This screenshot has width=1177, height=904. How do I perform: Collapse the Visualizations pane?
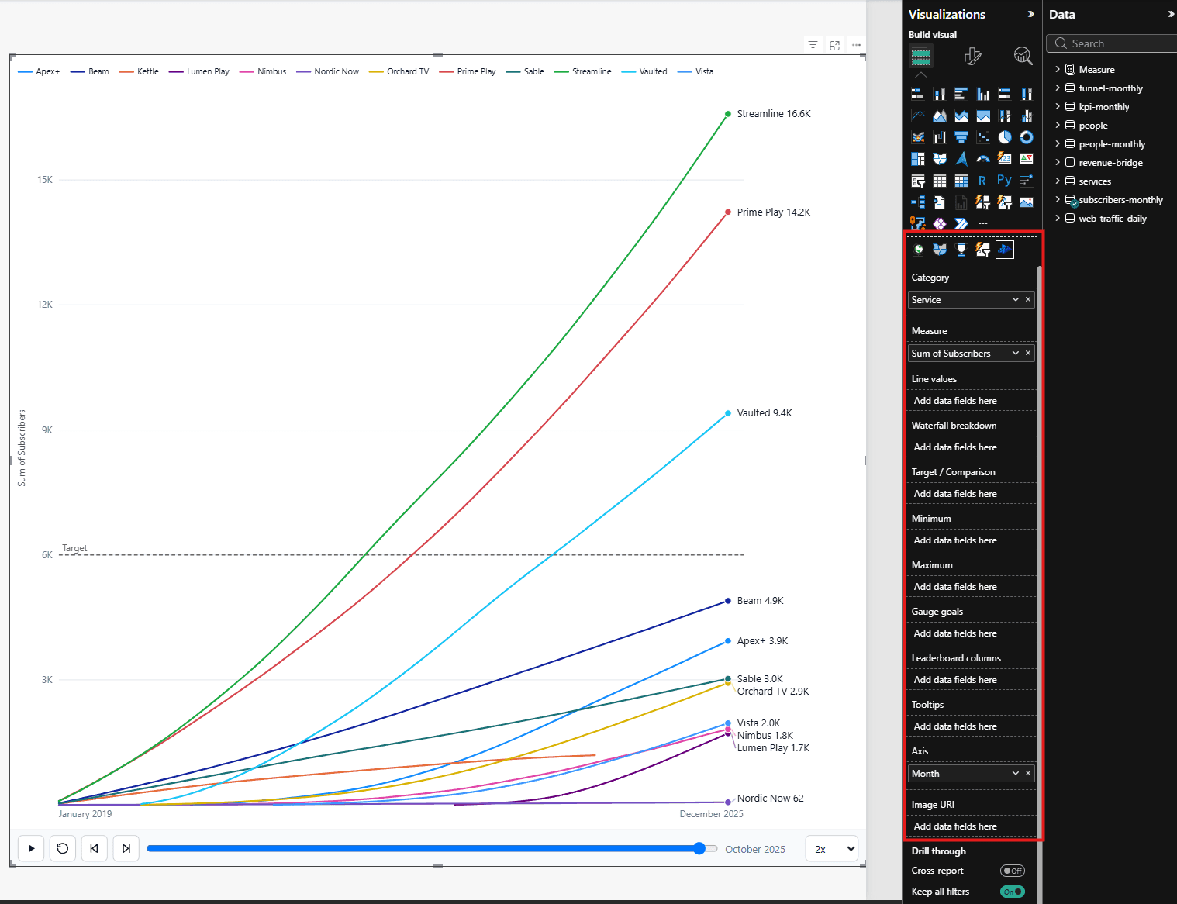[x=1030, y=14]
